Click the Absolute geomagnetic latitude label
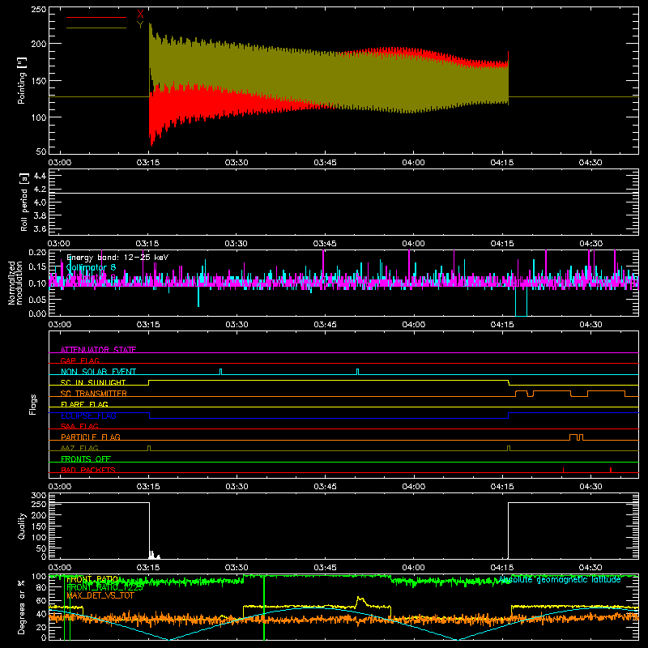This screenshot has height=648, width=648. (x=560, y=580)
